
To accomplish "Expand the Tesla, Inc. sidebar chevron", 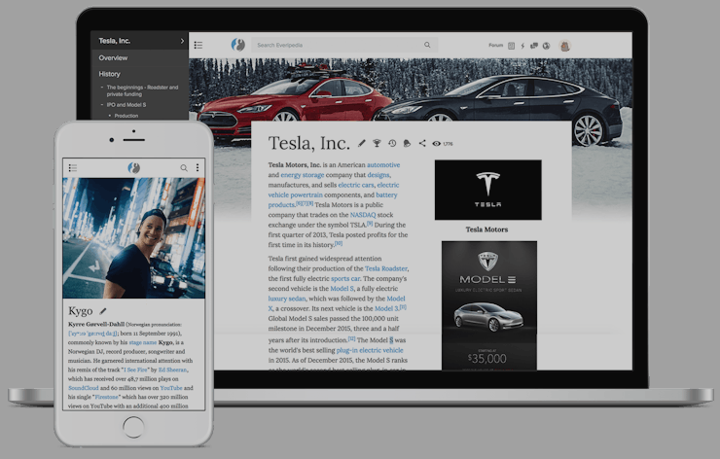I will point(182,41).
